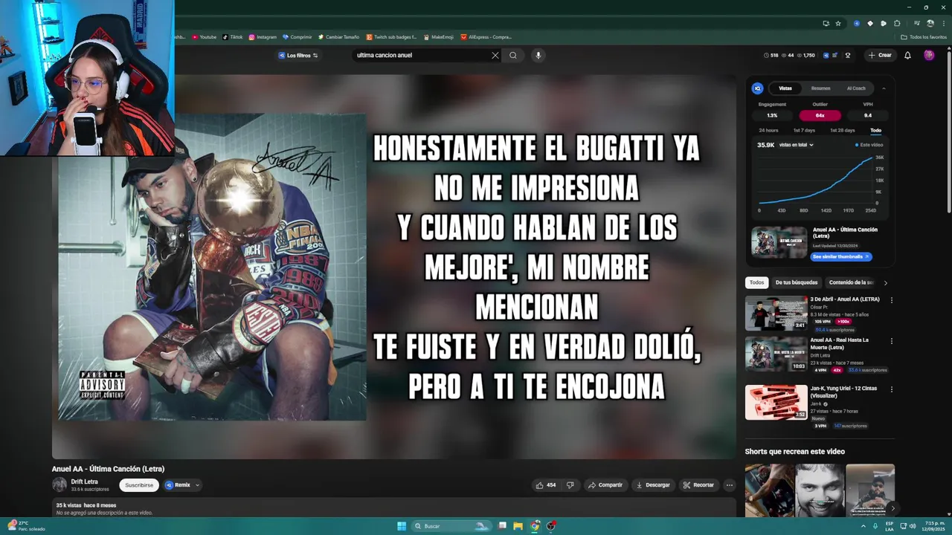This screenshot has width=952, height=535.
Task: Open the YouTube account avatar menu
Action: coord(929,55)
